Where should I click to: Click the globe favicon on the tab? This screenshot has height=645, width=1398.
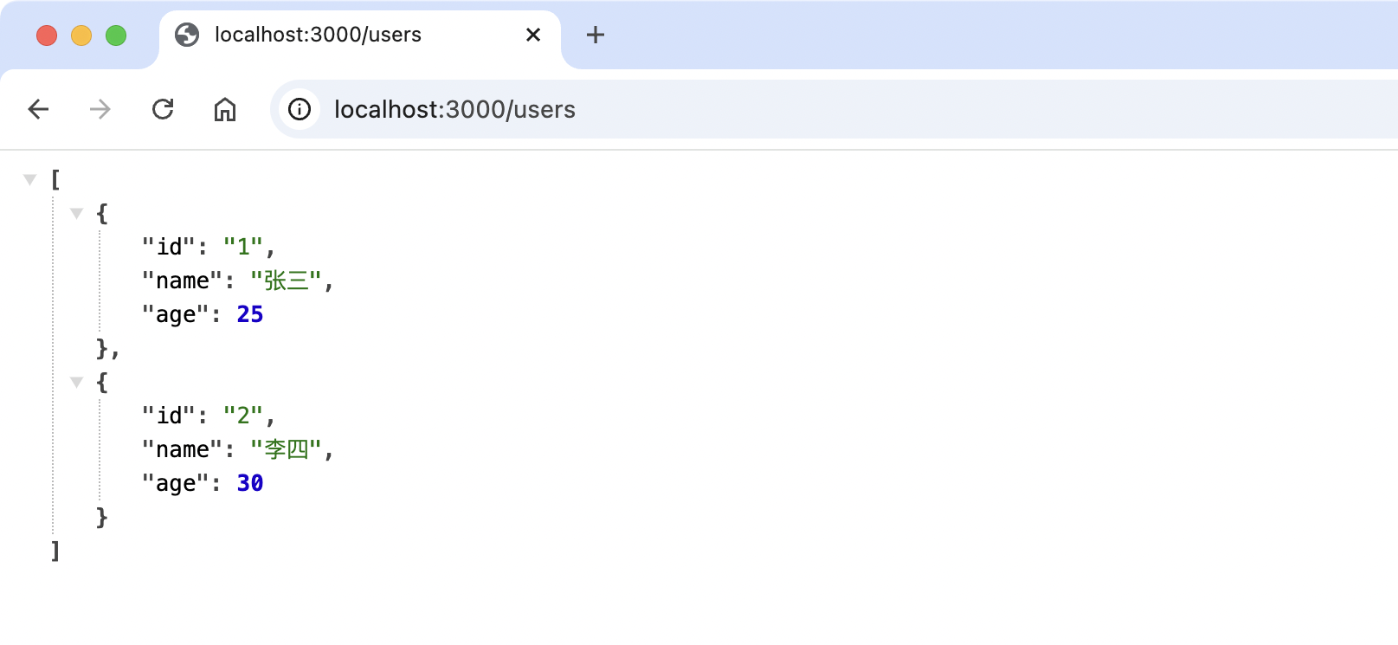coord(187,35)
